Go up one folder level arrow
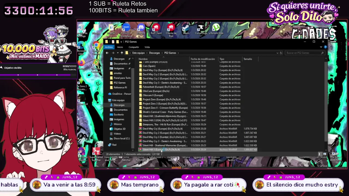This screenshot has width=349, height=196. point(122,53)
